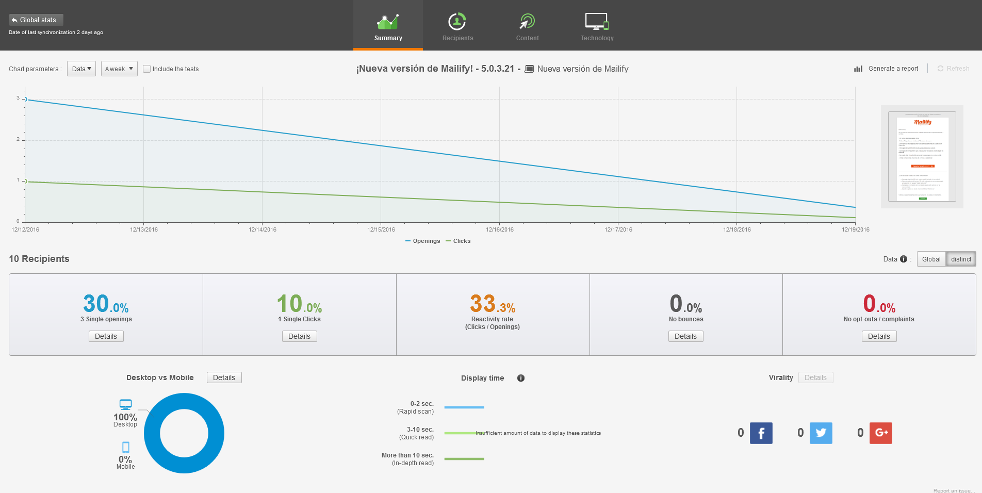Click the desktop monitor icon in chart legend
This screenshot has height=493, width=982.
125,404
